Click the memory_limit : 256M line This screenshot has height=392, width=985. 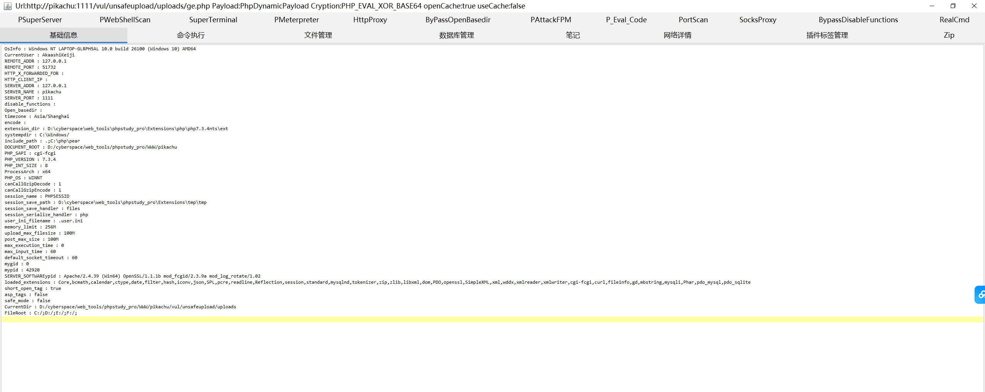(30, 227)
